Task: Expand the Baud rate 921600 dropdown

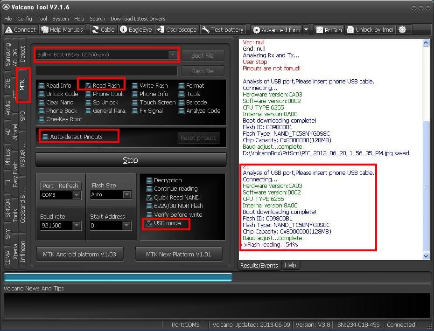Action: pos(76,226)
